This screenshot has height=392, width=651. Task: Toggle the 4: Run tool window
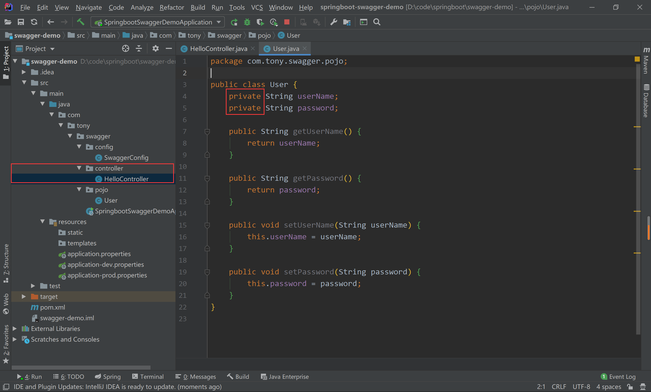[x=29, y=377]
